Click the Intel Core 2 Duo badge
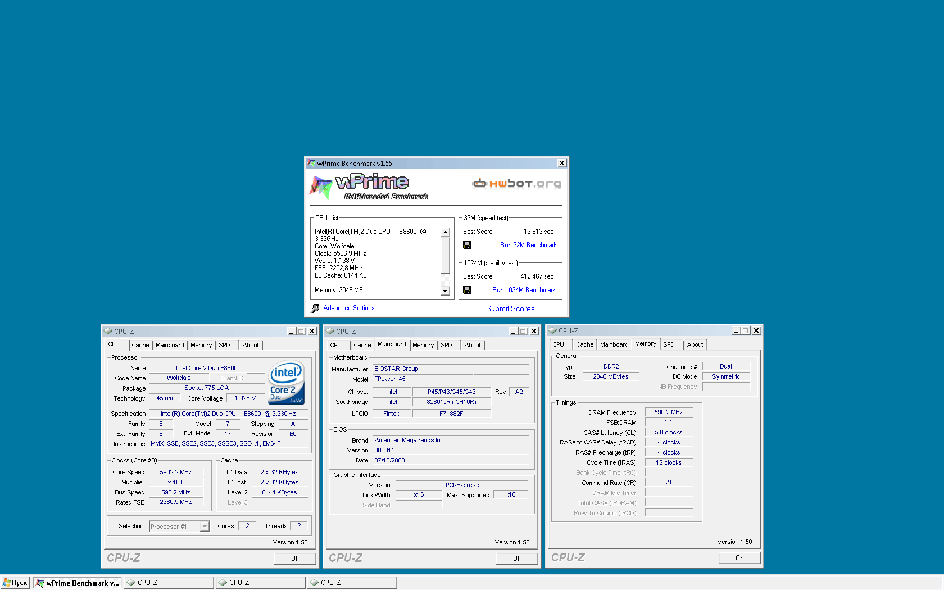 pos(287,382)
